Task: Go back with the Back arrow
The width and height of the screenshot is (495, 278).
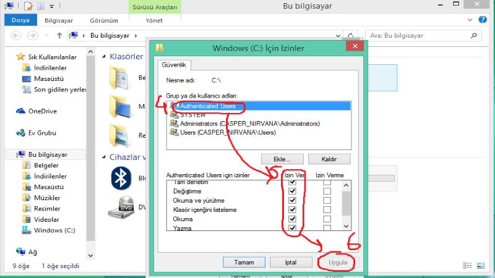Action: [16, 35]
